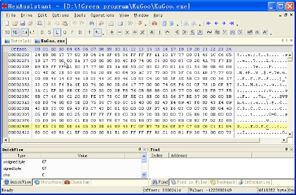Open the Operations menu
The image size is (296, 195).
[102, 15]
